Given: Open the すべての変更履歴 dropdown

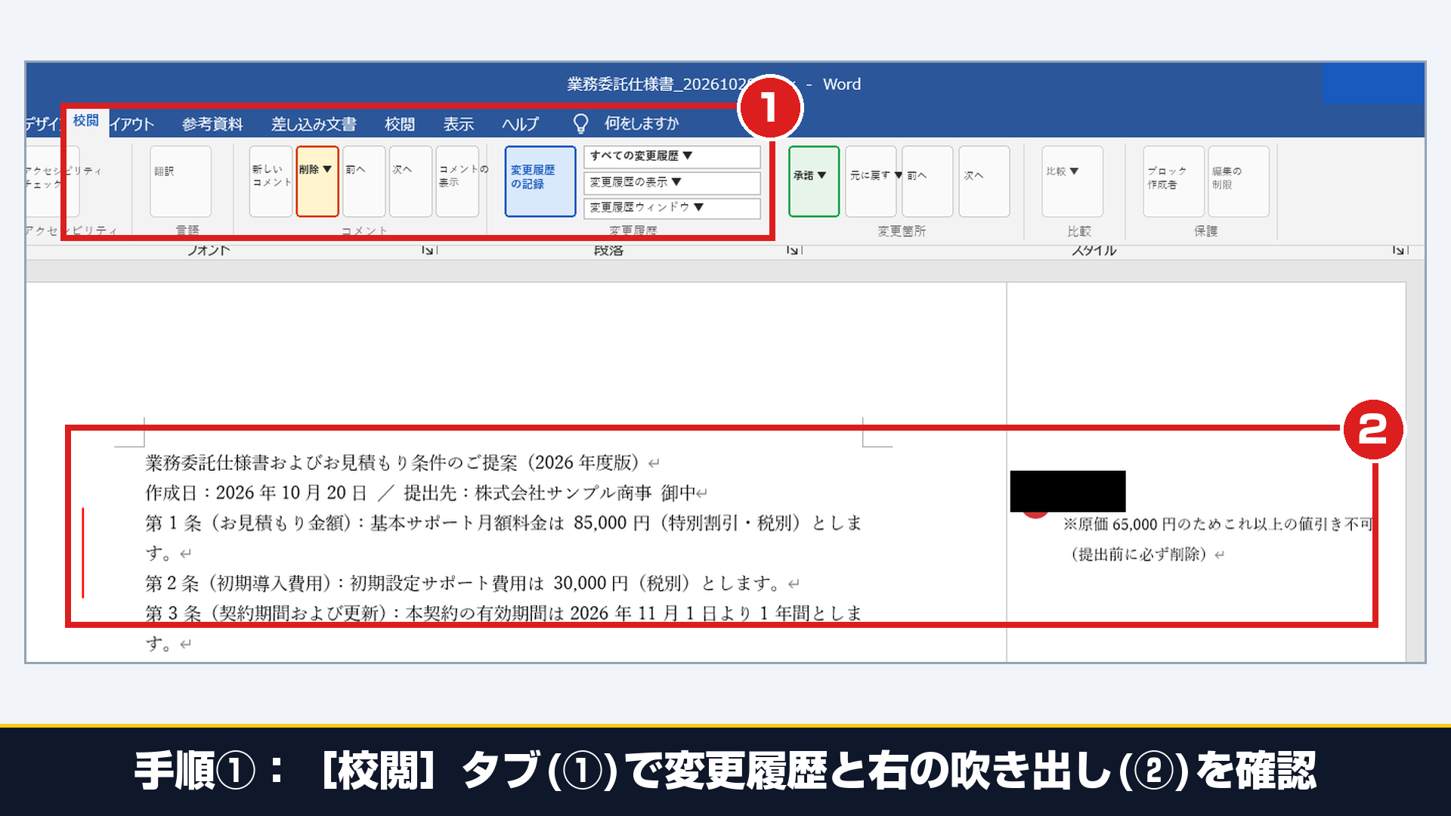Looking at the screenshot, I should pyautogui.click(x=672, y=156).
